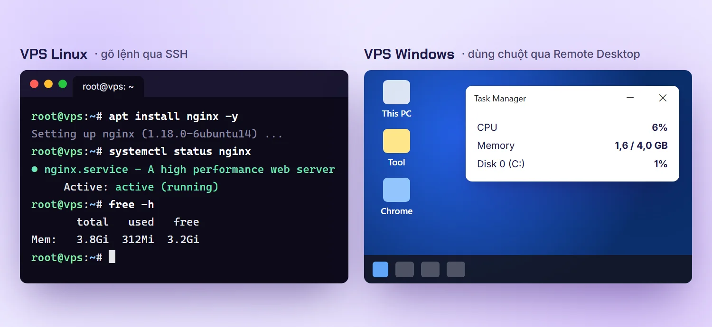Select the Memory row label
This screenshot has height=327, width=712.
click(x=496, y=145)
